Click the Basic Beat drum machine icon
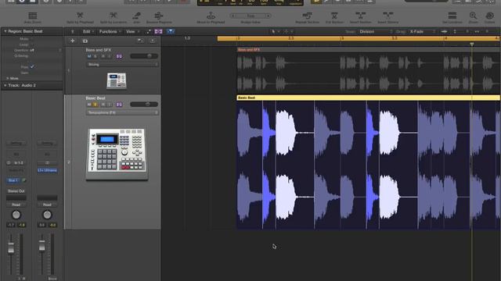This screenshot has width=501, height=281. [x=117, y=155]
